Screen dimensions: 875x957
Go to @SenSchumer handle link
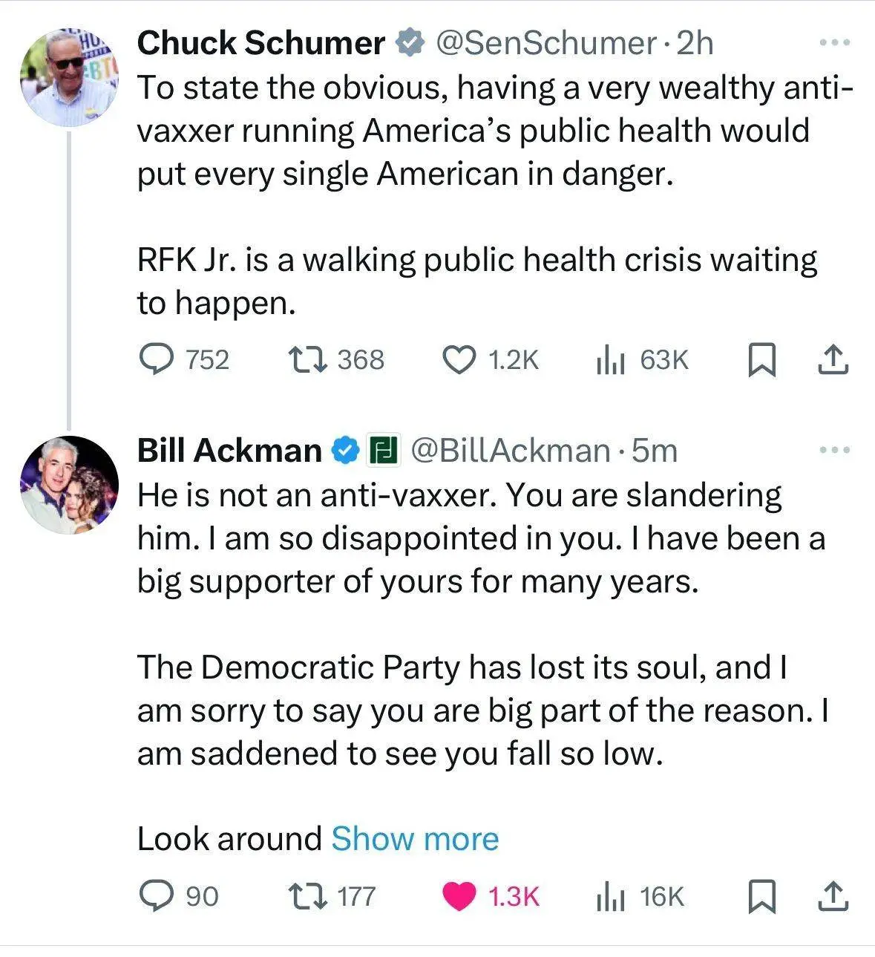click(545, 44)
